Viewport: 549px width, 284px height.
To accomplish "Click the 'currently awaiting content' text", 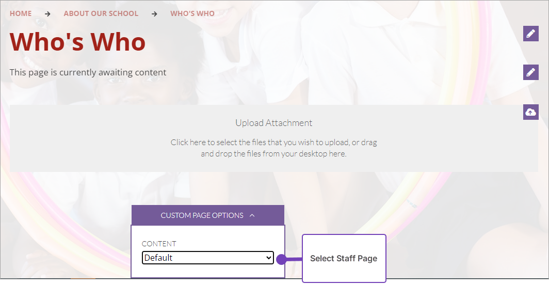I will click(88, 72).
